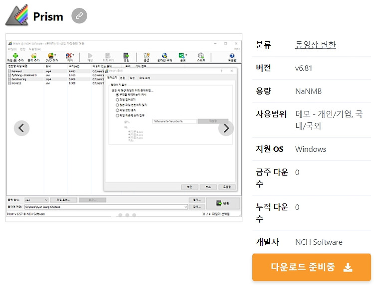Click the question mark in options dialog title bar
Image resolution: width=374 pixels, height=285 pixels.
(221, 71)
